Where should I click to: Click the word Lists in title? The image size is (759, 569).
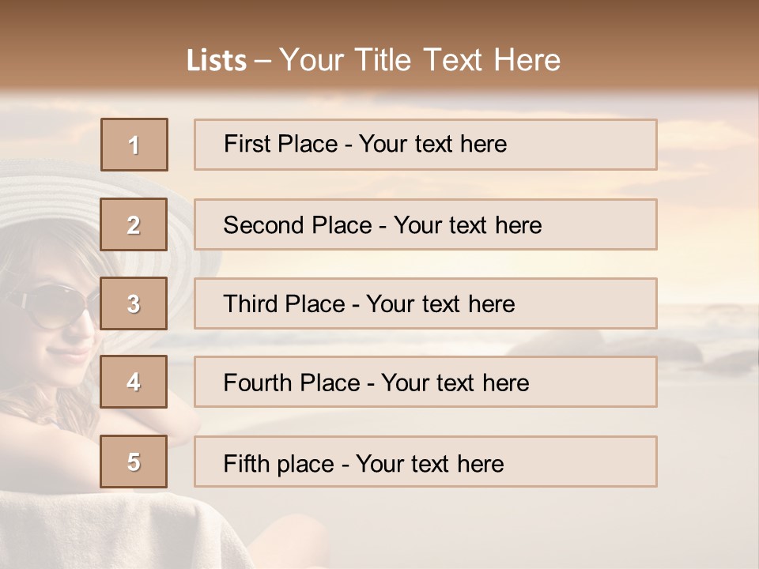(217, 61)
